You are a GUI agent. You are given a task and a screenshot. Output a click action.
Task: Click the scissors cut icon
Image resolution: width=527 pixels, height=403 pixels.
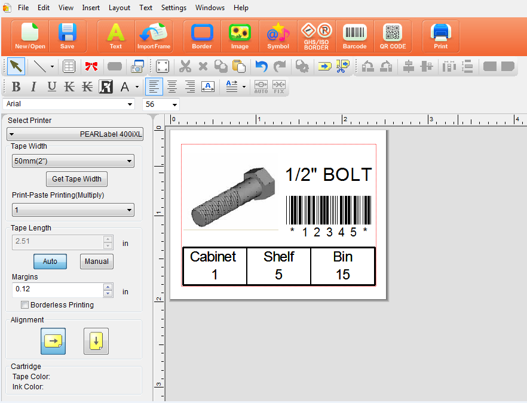click(185, 66)
